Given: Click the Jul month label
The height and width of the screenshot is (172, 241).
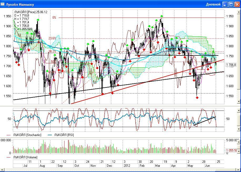Looking at the screenshot, I should (x=25, y=166).
